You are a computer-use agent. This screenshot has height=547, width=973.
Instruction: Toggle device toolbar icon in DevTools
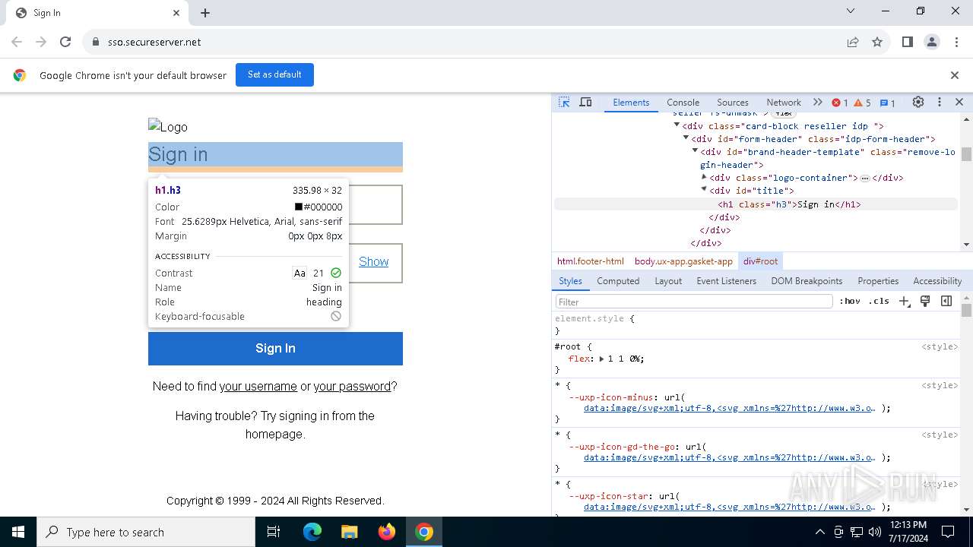click(x=585, y=102)
